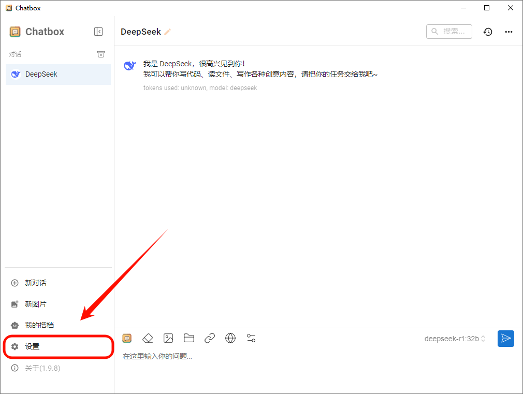Screen dimensions: 523x394
Task: Click the link icon in input toolbar
Action: point(210,338)
